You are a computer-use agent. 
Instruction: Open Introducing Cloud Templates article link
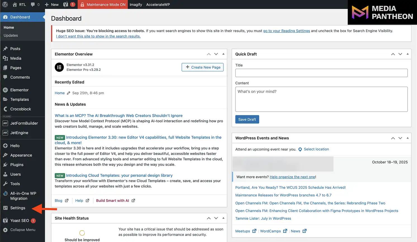point(119,175)
